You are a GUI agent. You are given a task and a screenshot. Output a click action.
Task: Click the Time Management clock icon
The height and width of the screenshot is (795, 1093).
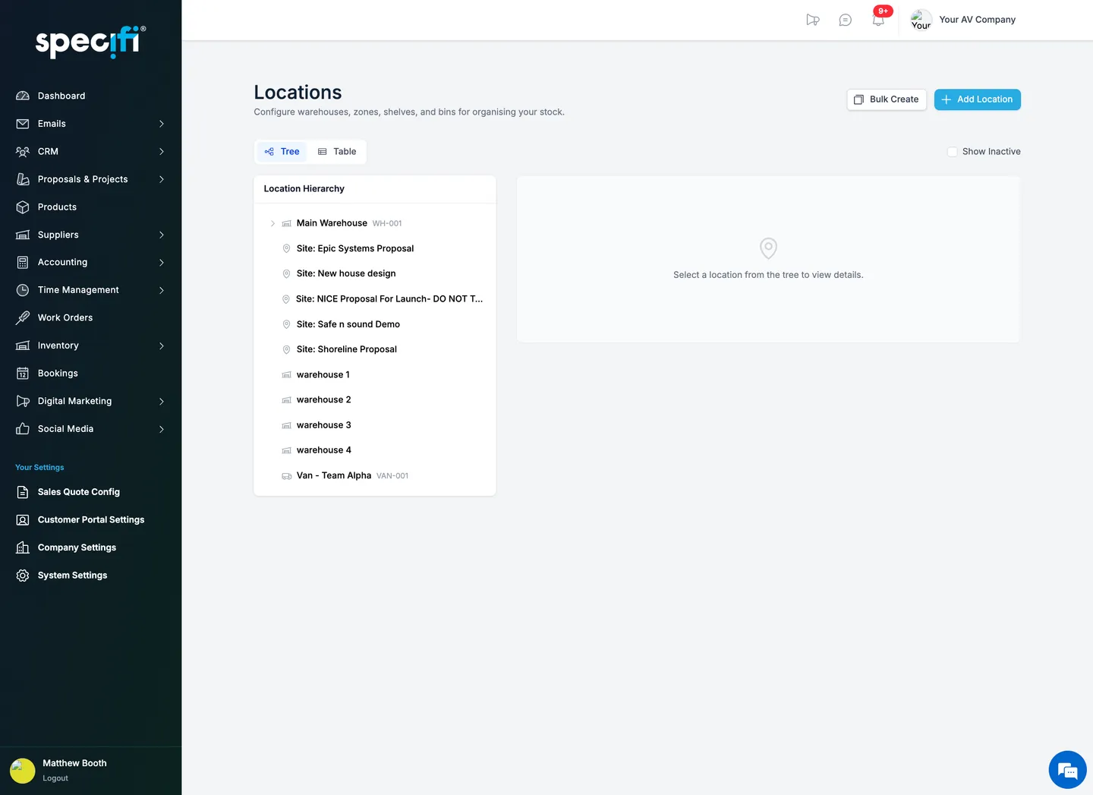[x=23, y=290]
